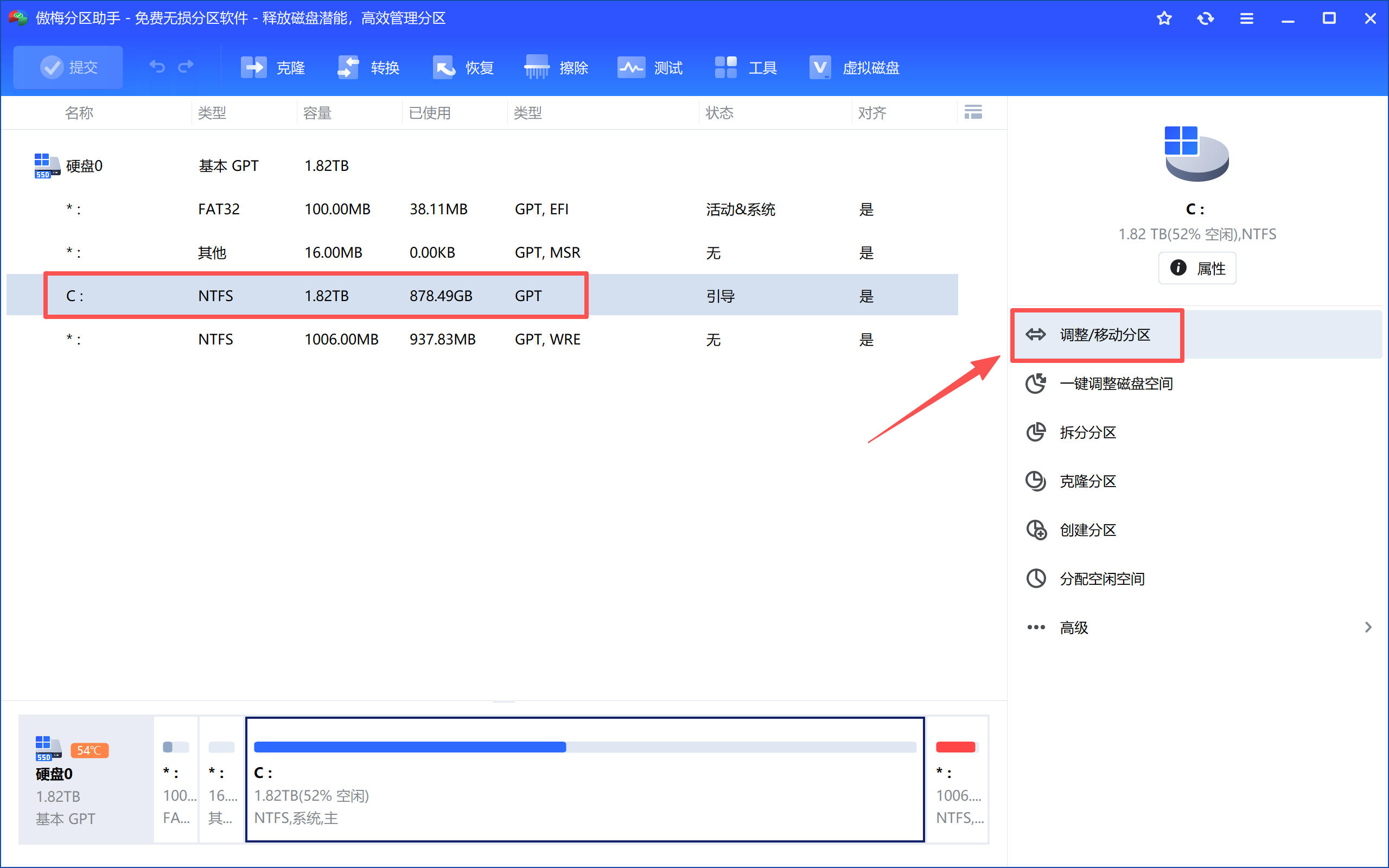Click the redo arrow icon
The image size is (1389, 868).
(x=186, y=67)
